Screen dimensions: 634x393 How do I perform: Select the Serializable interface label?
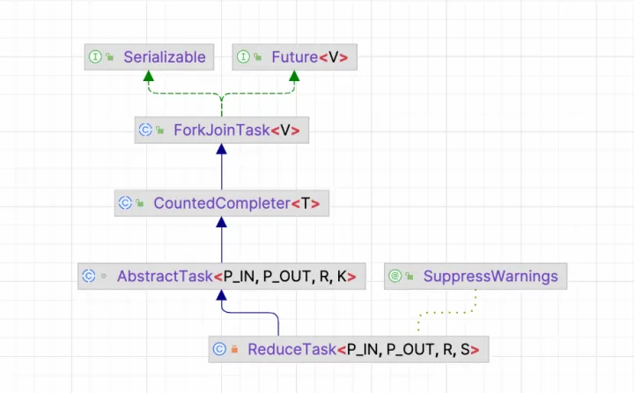click(165, 57)
